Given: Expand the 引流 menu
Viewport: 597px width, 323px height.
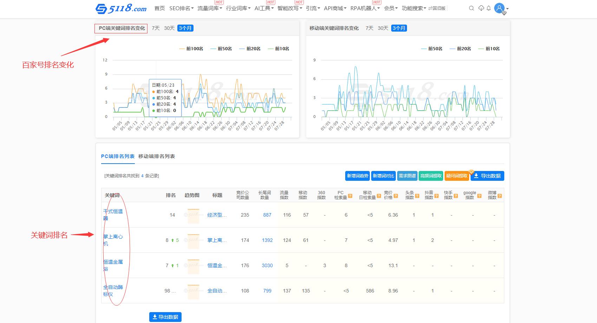Looking at the screenshot, I should pyautogui.click(x=313, y=8).
